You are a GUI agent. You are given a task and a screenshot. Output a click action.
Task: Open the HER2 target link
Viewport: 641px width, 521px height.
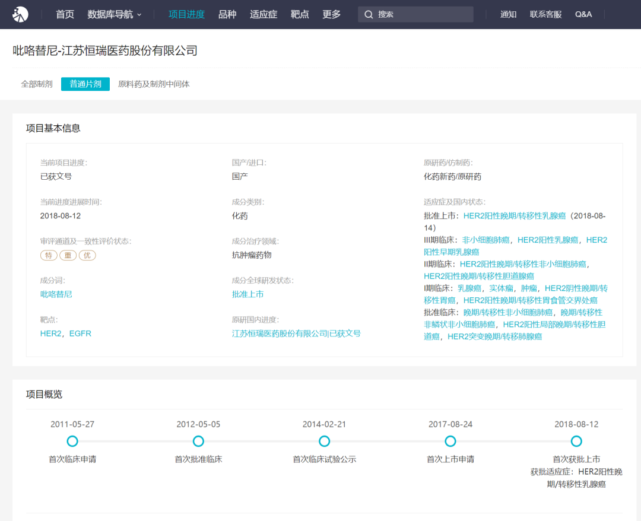[x=50, y=333]
